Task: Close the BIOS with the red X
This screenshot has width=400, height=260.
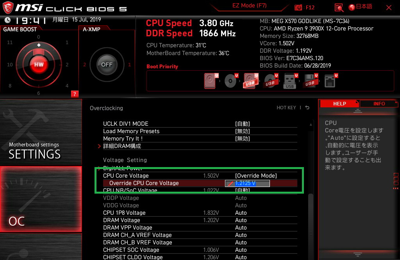Action: pos(389,8)
